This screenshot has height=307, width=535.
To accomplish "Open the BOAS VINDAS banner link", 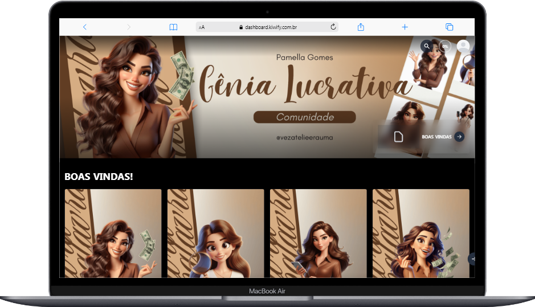I will click(436, 137).
